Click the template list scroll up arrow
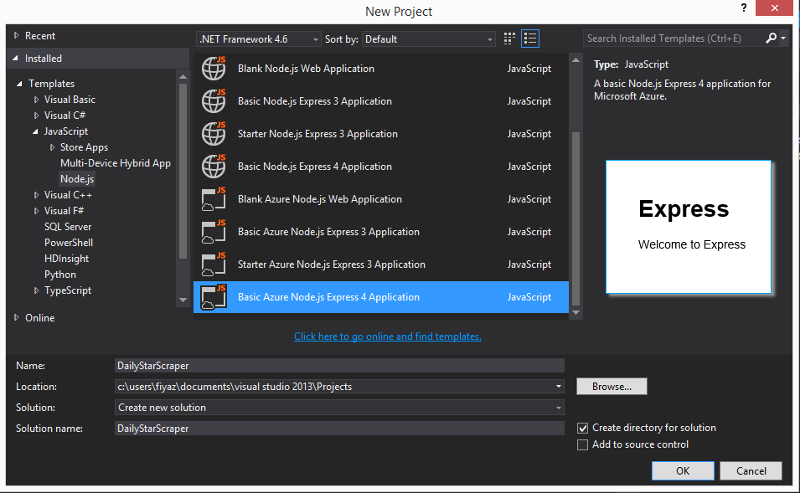The height and width of the screenshot is (493, 800). click(x=575, y=60)
